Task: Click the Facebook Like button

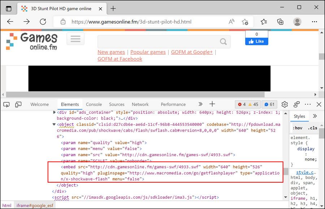Action: click(x=256, y=41)
